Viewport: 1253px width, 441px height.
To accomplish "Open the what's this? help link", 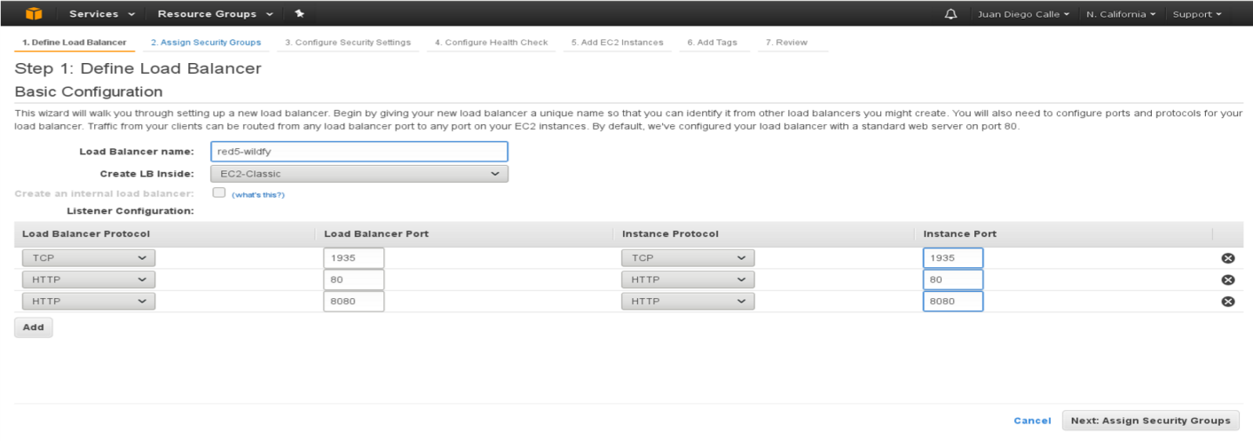I will (258, 194).
